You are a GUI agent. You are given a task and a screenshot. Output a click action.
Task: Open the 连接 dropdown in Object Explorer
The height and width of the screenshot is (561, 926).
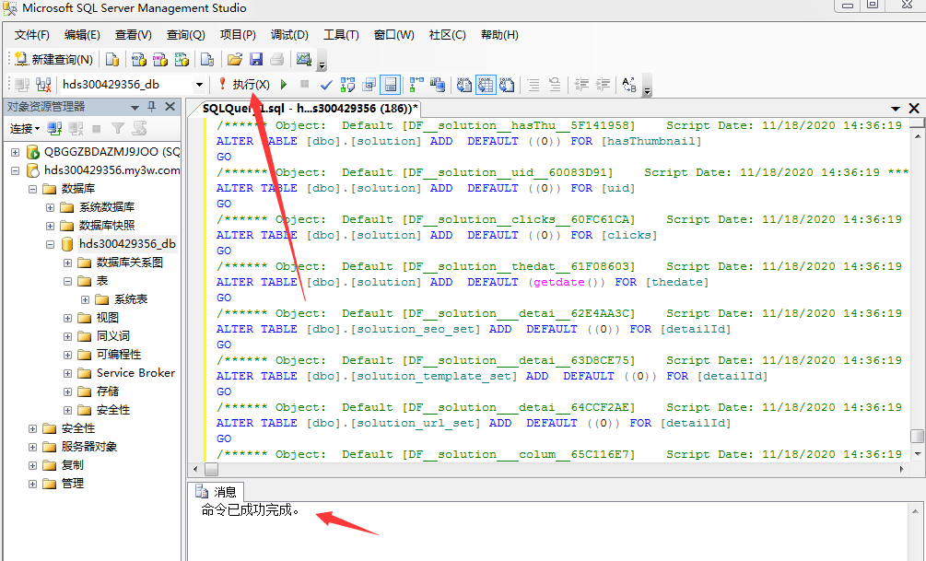pos(25,128)
